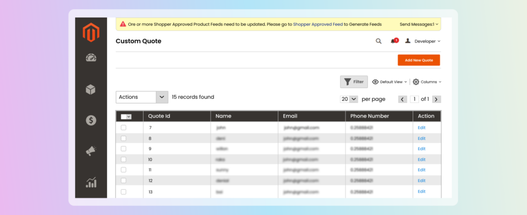Open the Columns settings menu
527x215 pixels.
click(427, 82)
